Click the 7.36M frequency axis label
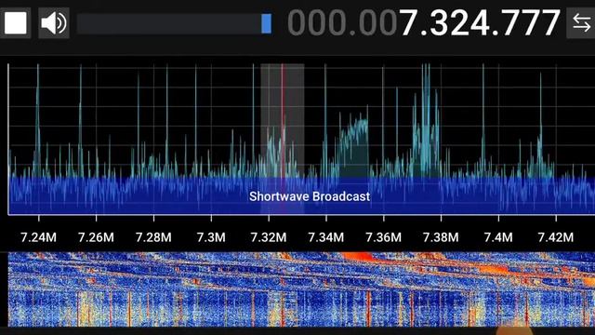 (x=383, y=237)
